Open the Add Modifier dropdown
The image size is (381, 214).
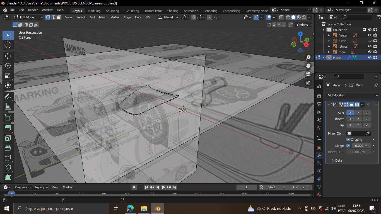[x=352, y=95]
